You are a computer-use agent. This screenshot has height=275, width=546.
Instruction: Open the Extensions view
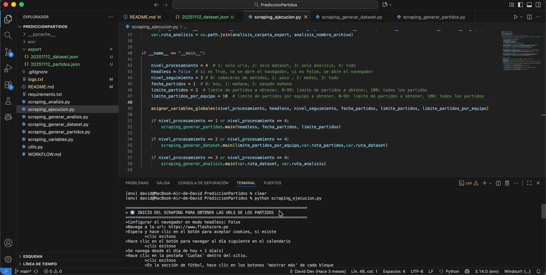8,85
